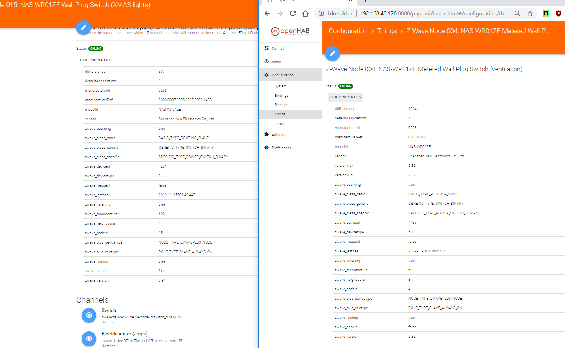The height and width of the screenshot is (348, 565).
Task: Toggle link on the Switch channel circle
Action: (89, 315)
